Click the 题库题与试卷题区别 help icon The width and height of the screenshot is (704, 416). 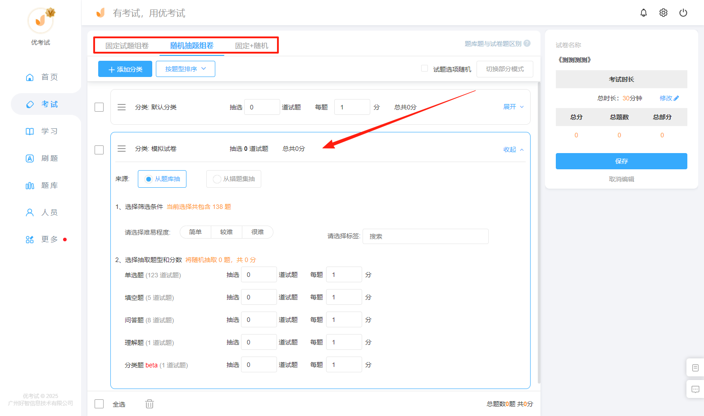point(527,43)
